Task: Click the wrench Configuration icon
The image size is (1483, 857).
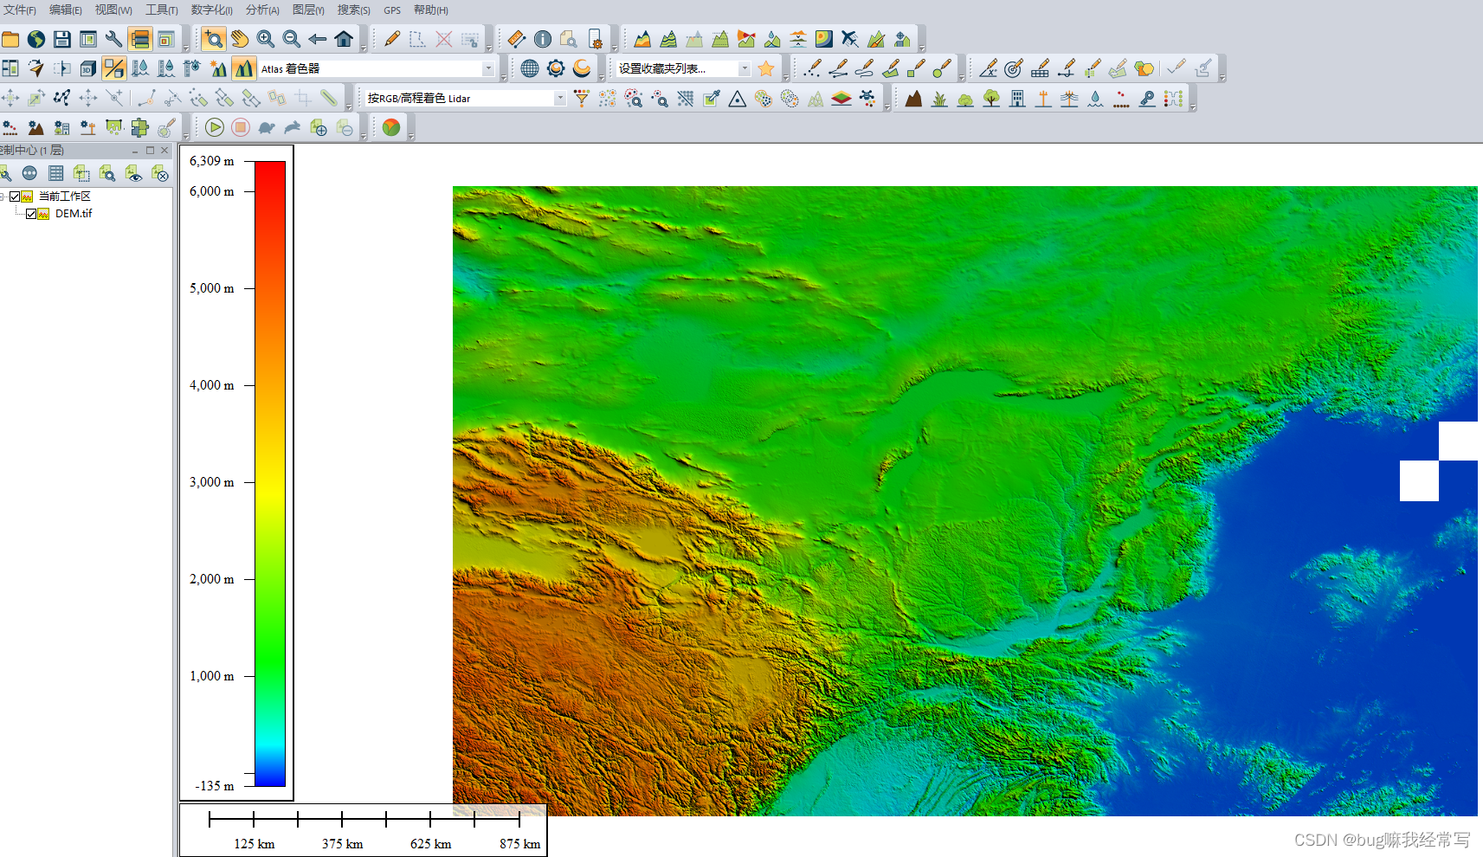Action: point(113,39)
